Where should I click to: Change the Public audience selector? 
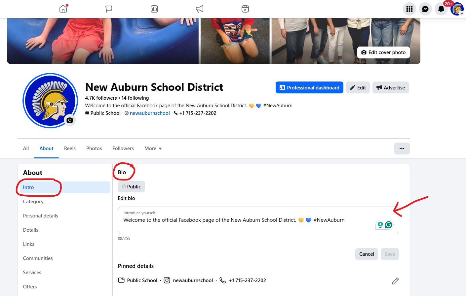(x=131, y=187)
